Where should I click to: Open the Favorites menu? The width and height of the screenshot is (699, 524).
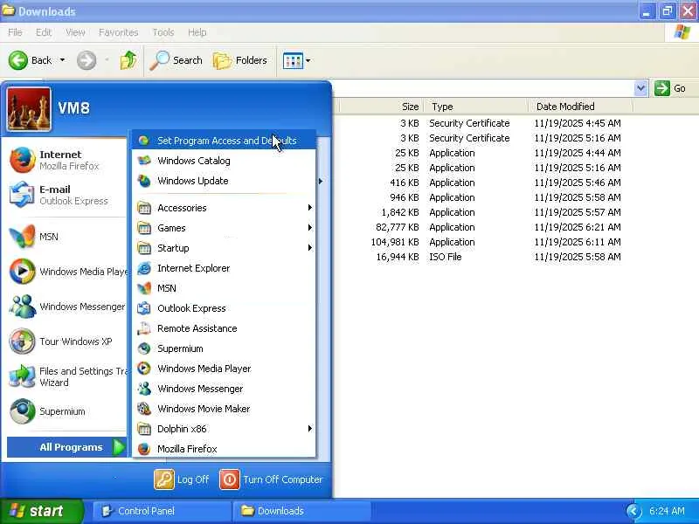click(119, 32)
